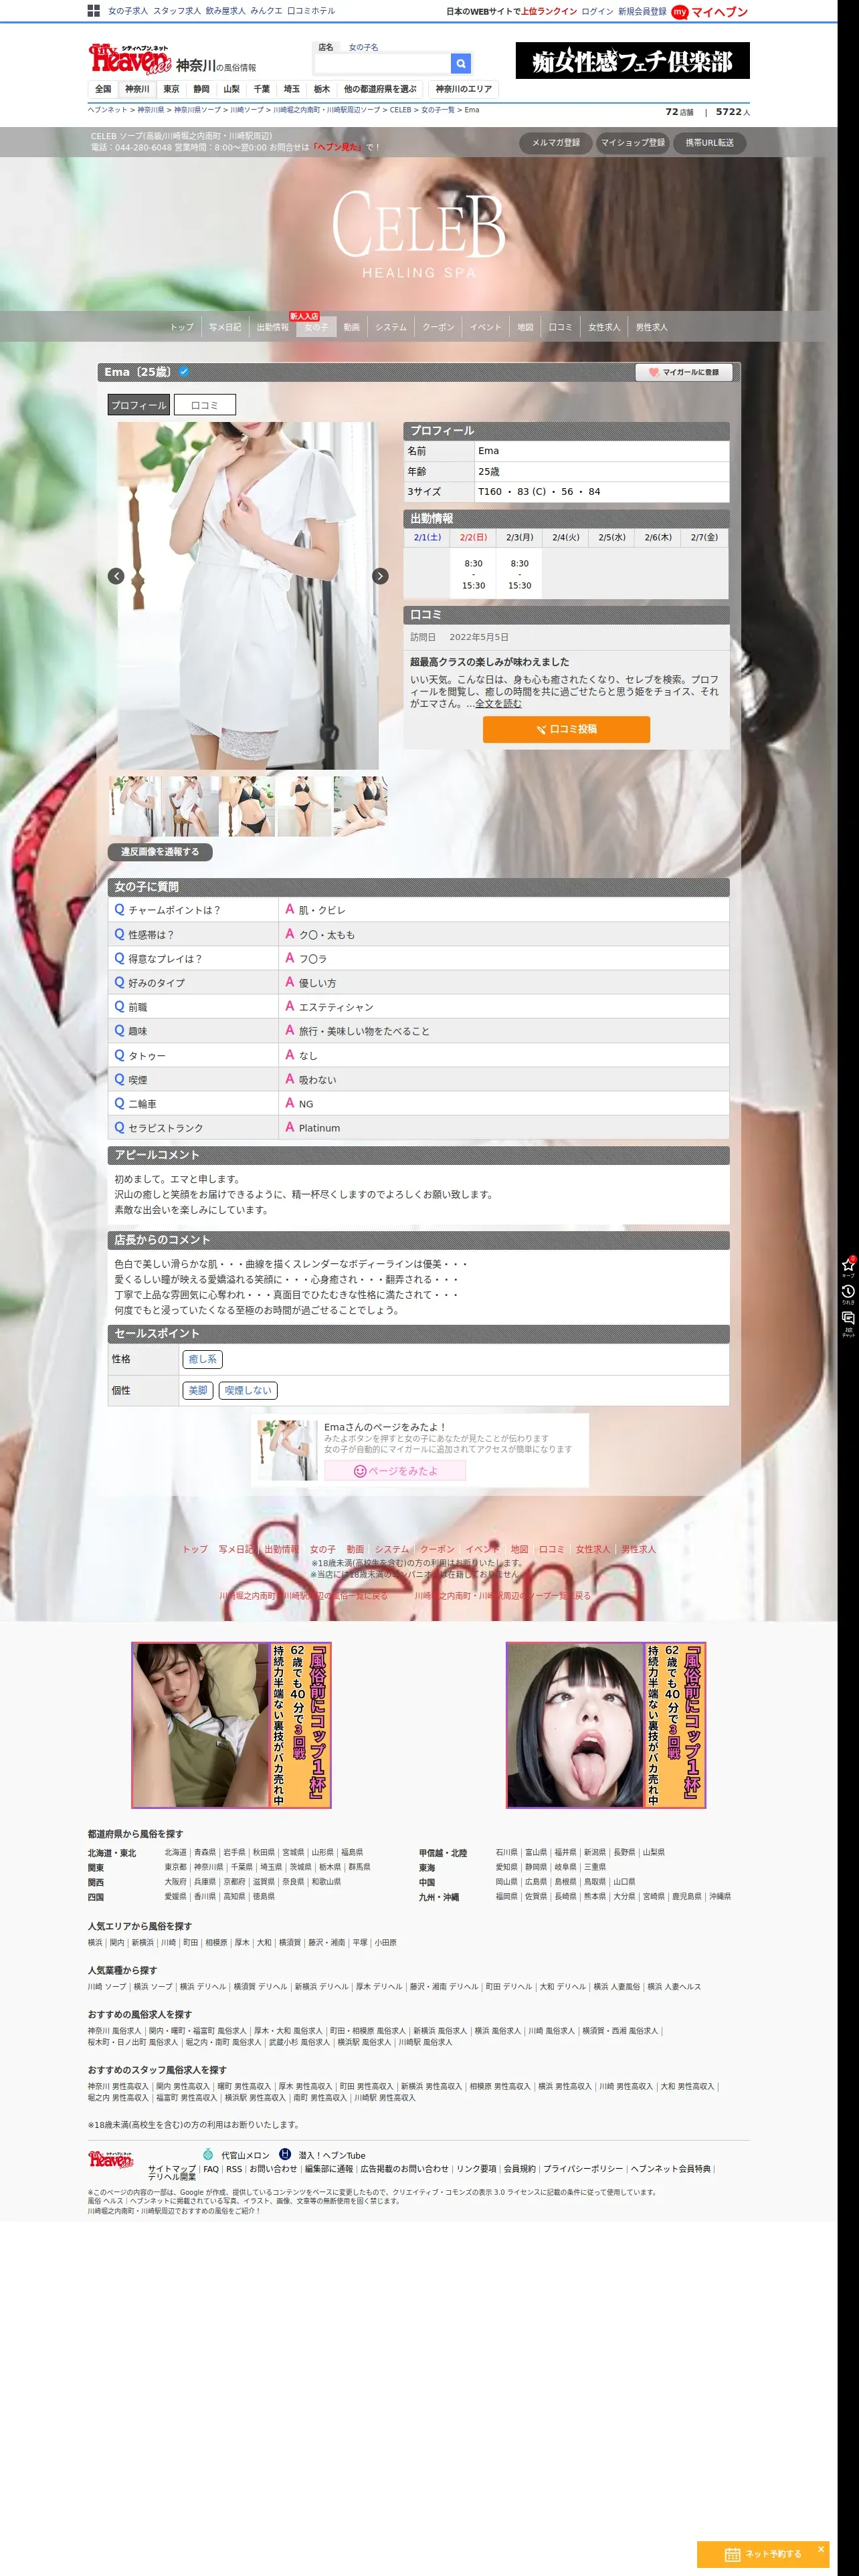The image size is (859, 2576).
Task: Open the システム shop menu item
Action: click(x=391, y=327)
